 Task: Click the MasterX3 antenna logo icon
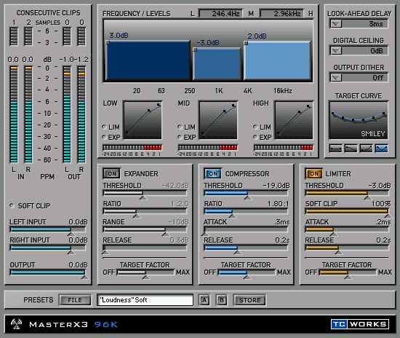click(16, 324)
